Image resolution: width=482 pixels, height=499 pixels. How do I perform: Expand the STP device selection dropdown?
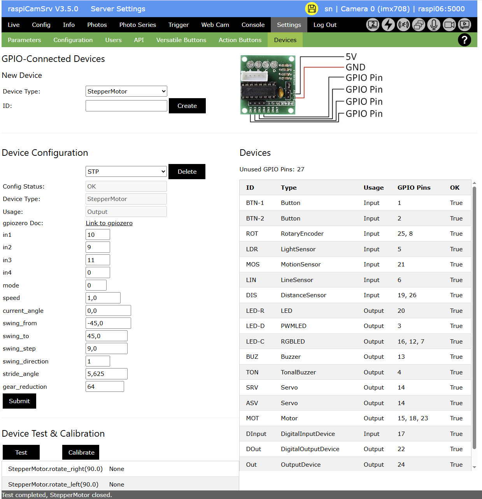126,171
